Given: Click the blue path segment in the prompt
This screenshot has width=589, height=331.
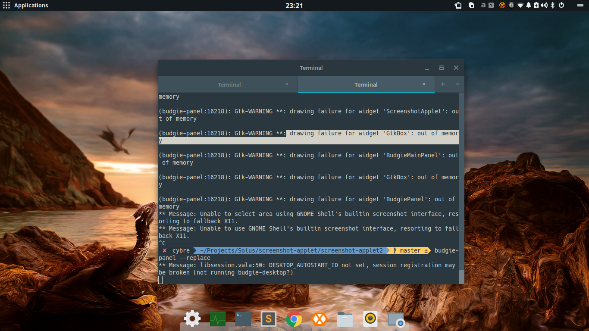Looking at the screenshot, I should (x=291, y=250).
